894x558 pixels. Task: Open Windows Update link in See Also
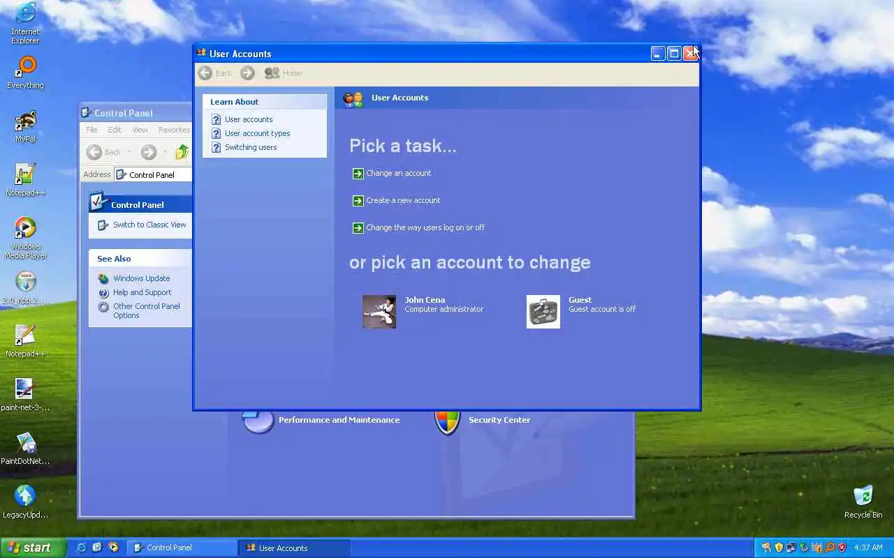(141, 278)
